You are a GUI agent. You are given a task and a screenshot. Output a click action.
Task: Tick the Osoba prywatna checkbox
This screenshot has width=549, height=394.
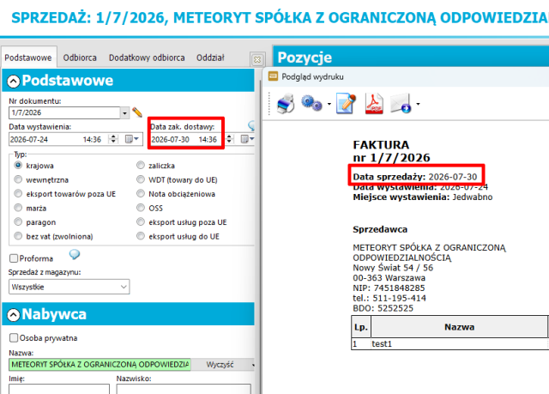pyautogui.click(x=14, y=338)
